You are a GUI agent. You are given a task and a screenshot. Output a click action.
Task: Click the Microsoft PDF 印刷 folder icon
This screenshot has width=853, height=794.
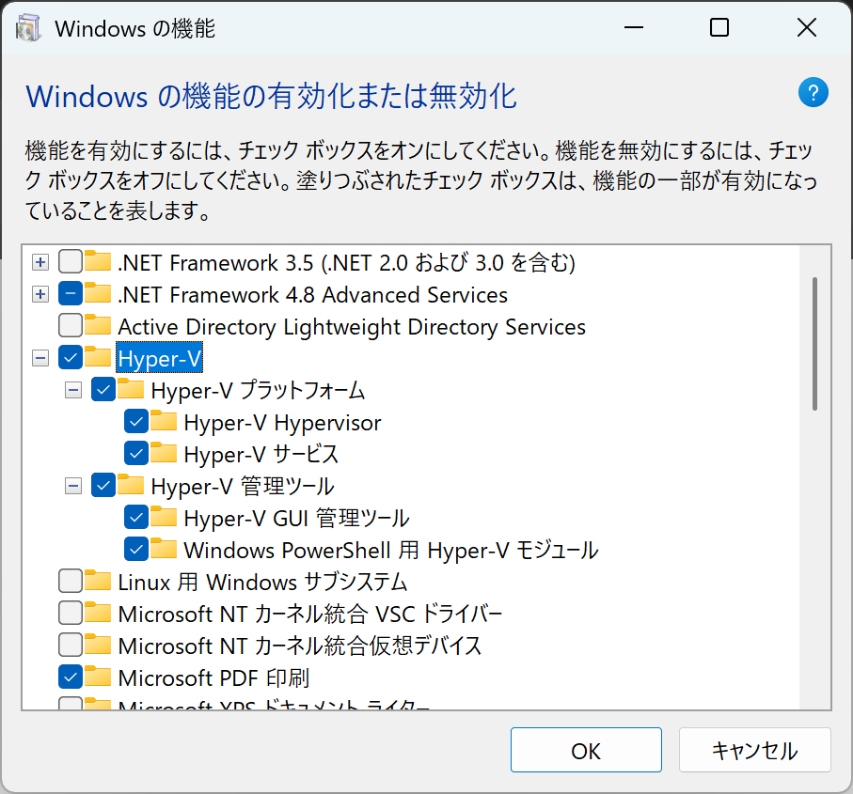(98, 677)
